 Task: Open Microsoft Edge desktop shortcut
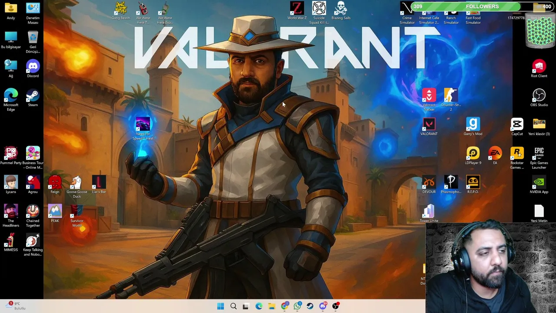click(x=11, y=100)
